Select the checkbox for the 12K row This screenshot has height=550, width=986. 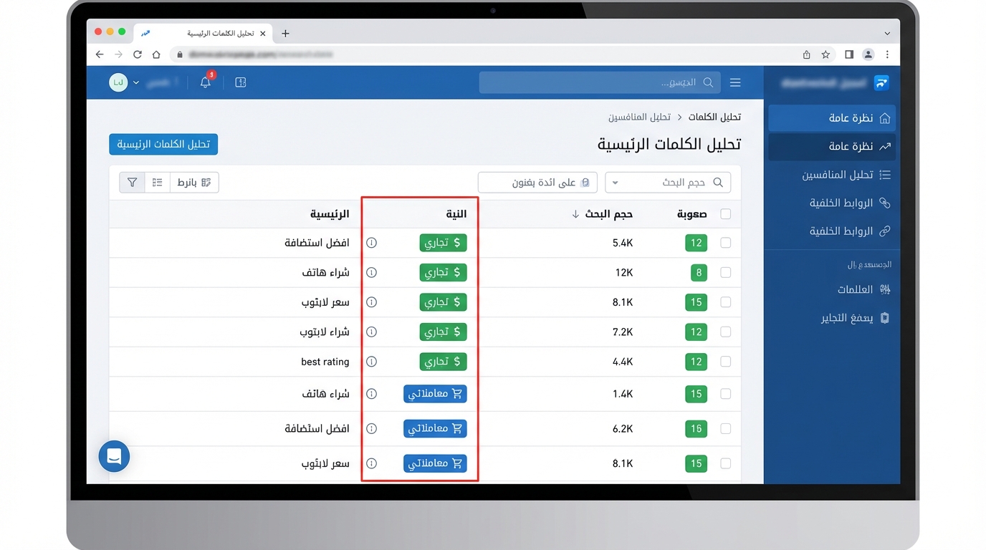pos(725,273)
